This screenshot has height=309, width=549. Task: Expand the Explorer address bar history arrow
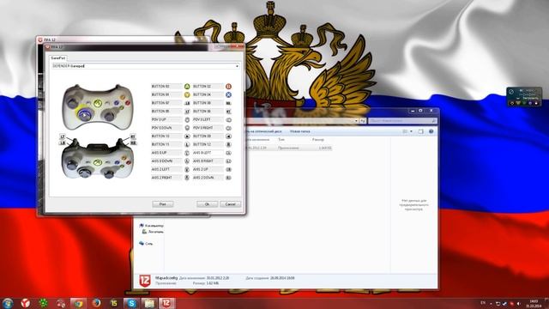pyautogui.click(x=356, y=120)
